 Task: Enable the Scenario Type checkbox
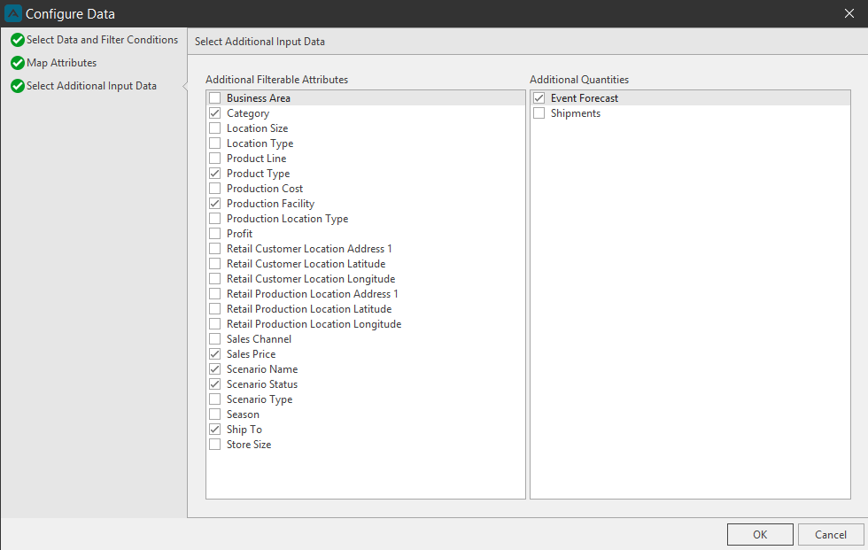click(214, 399)
